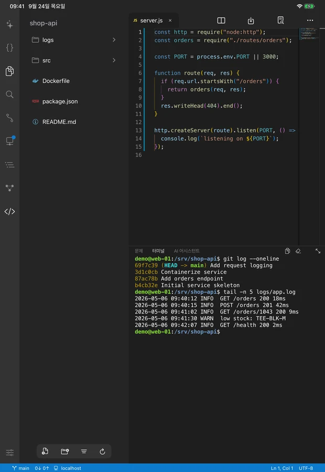Click the POST /orders 201 log line

[x=212, y=305]
